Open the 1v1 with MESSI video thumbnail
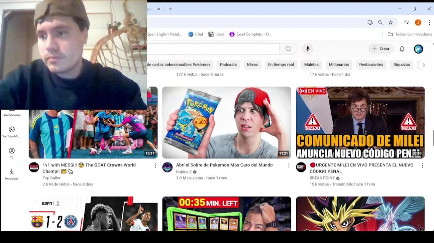The height and width of the screenshot is (243, 434). (x=93, y=134)
